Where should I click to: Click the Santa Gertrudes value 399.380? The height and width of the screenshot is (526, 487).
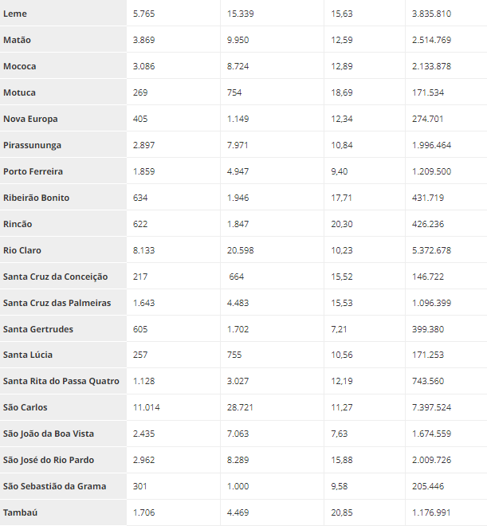coord(428,329)
